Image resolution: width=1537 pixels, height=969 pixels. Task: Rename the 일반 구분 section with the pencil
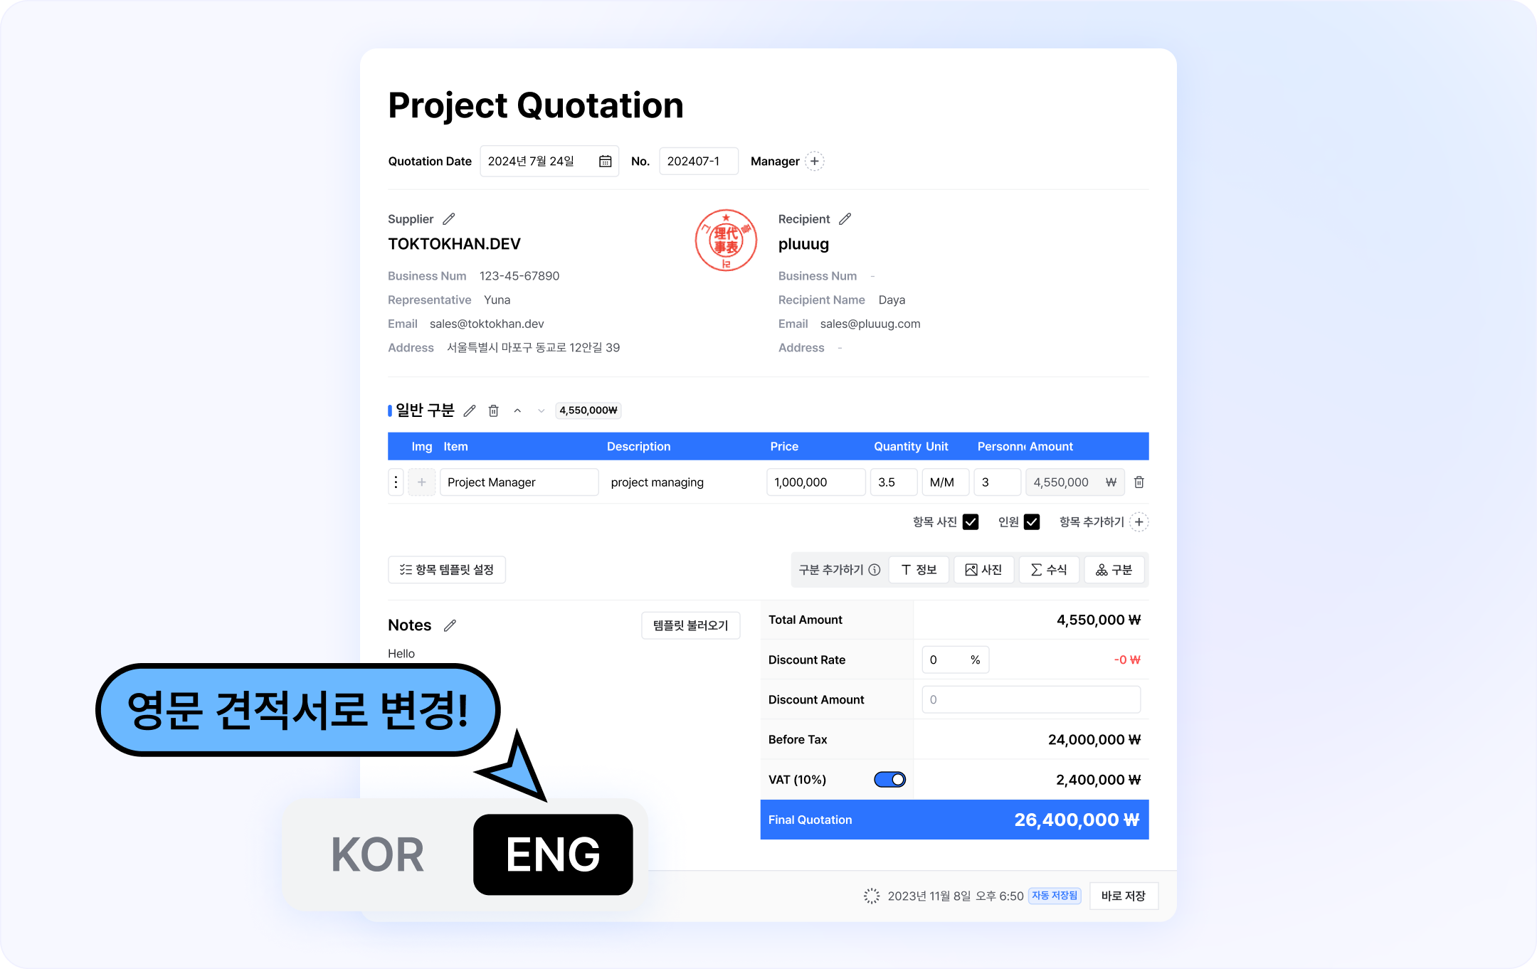(470, 411)
